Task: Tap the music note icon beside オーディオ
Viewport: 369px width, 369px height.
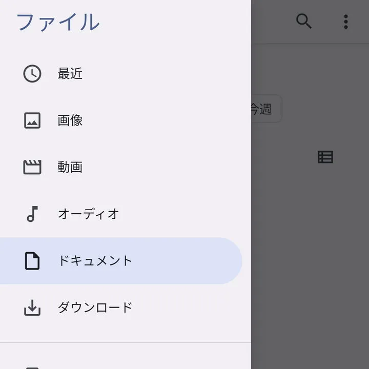Action: pos(32,214)
